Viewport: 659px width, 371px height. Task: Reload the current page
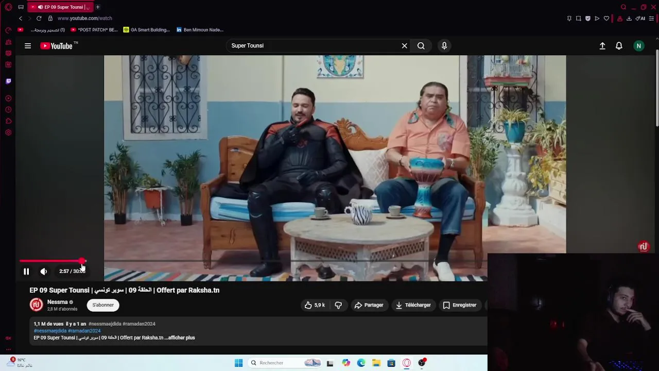(x=39, y=19)
